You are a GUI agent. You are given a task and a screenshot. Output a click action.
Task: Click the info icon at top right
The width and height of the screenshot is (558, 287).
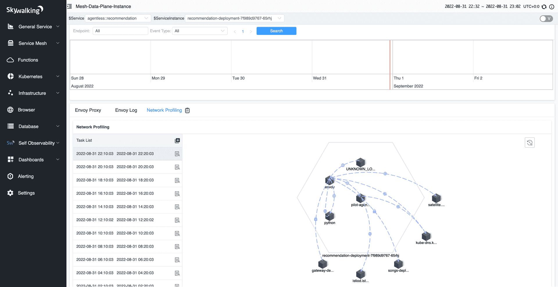tap(552, 7)
